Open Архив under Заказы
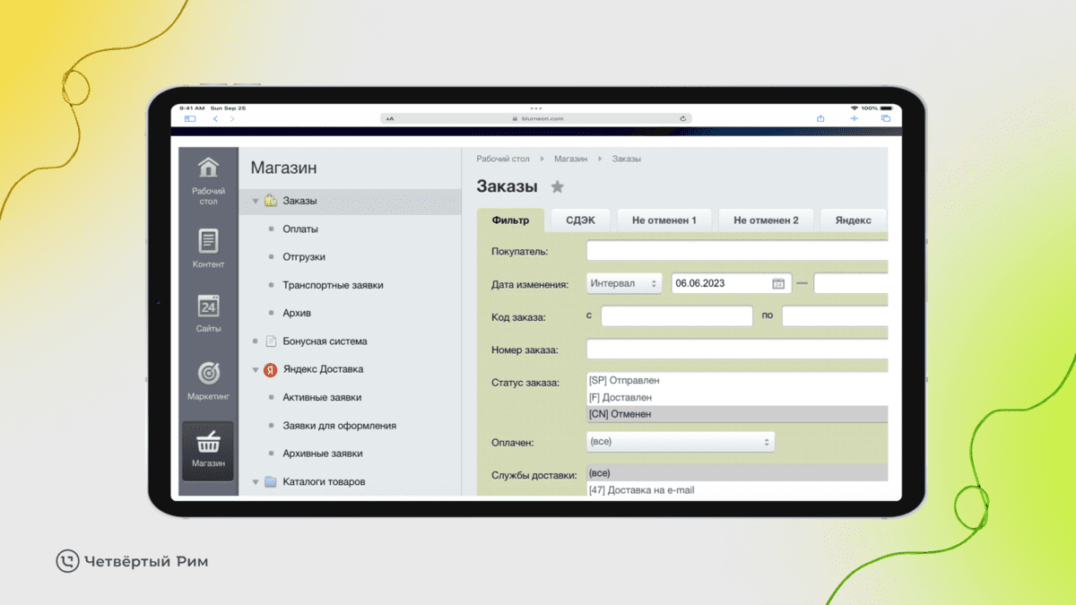This screenshot has width=1076, height=605. click(297, 314)
